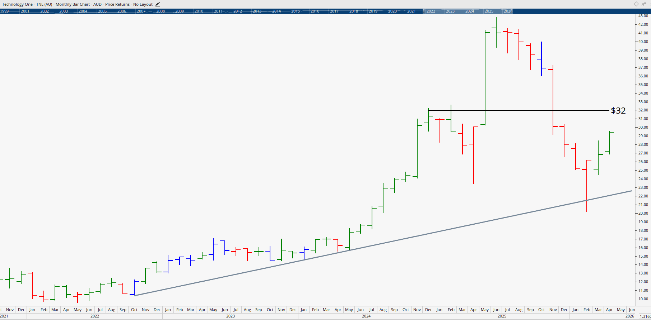Click the 37.00 price scale label
The width and height of the screenshot is (651, 320).
(643, 67)
